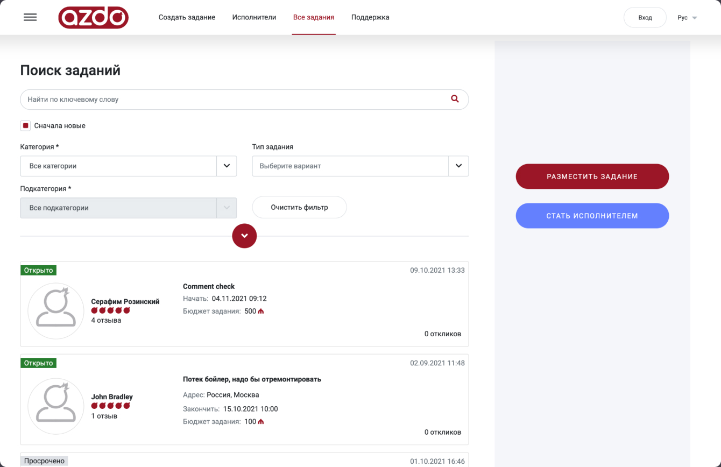
Task: Expand more filters with the red chevron button
Action: (x=244, y=236)
